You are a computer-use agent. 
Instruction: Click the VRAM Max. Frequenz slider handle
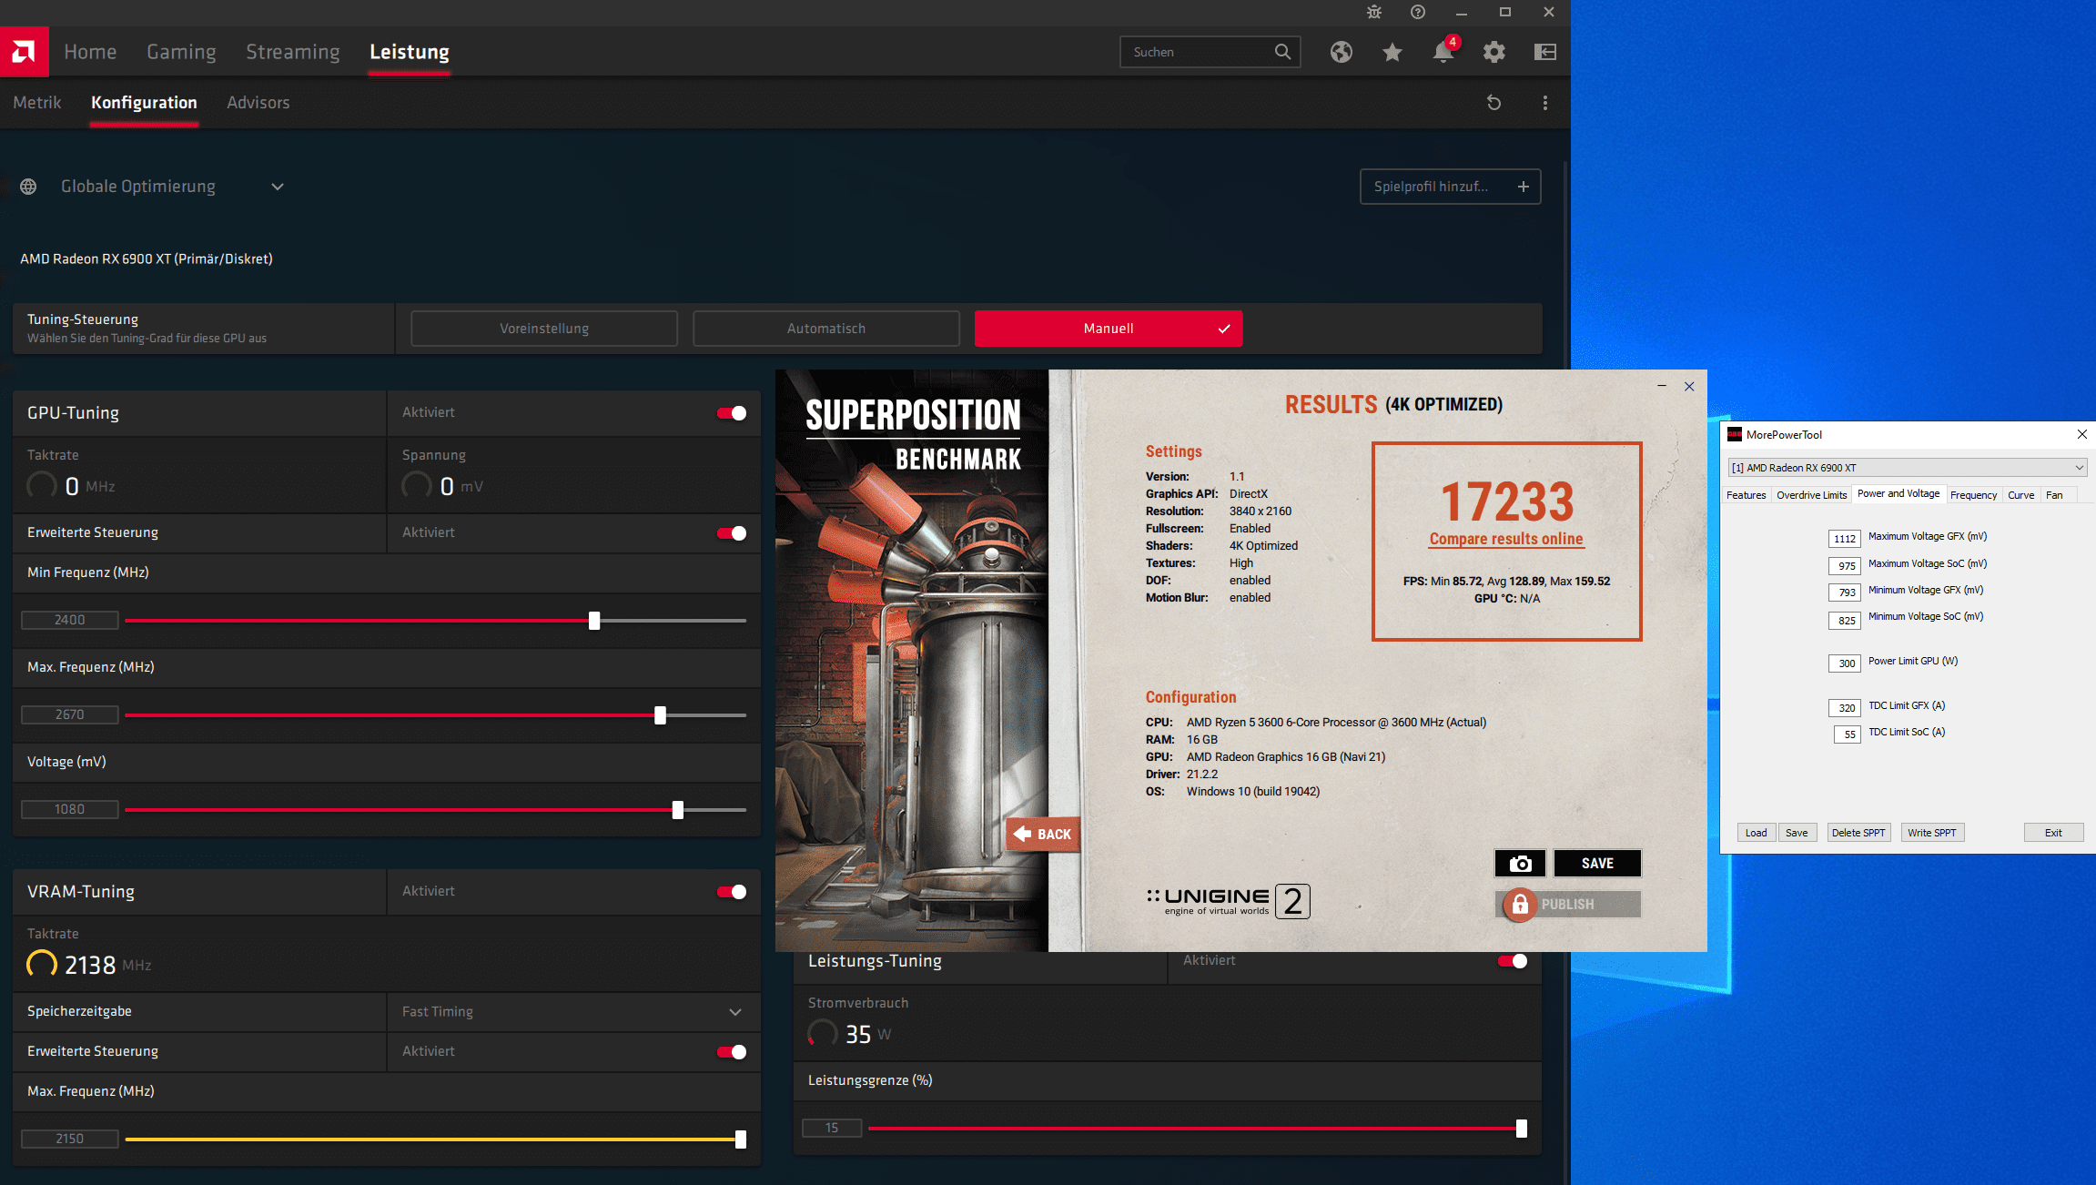coord(740,1139)
